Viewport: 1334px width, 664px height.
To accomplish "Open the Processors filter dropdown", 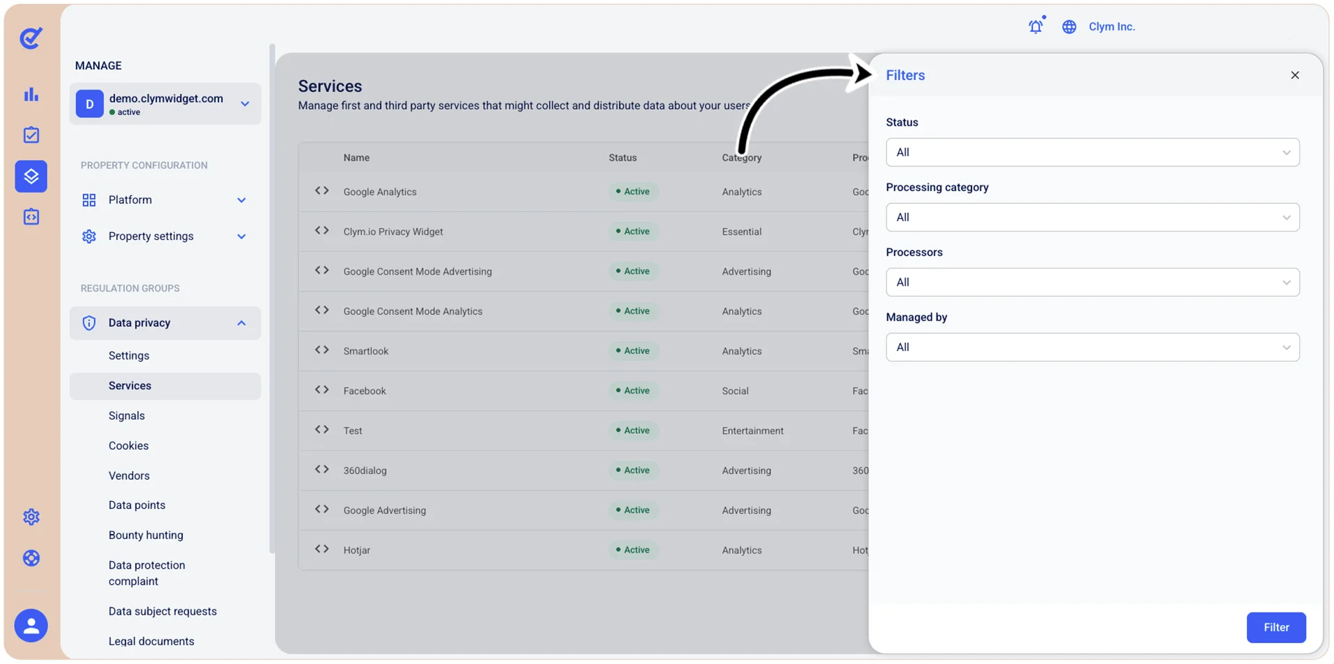I will [1093, 282].
